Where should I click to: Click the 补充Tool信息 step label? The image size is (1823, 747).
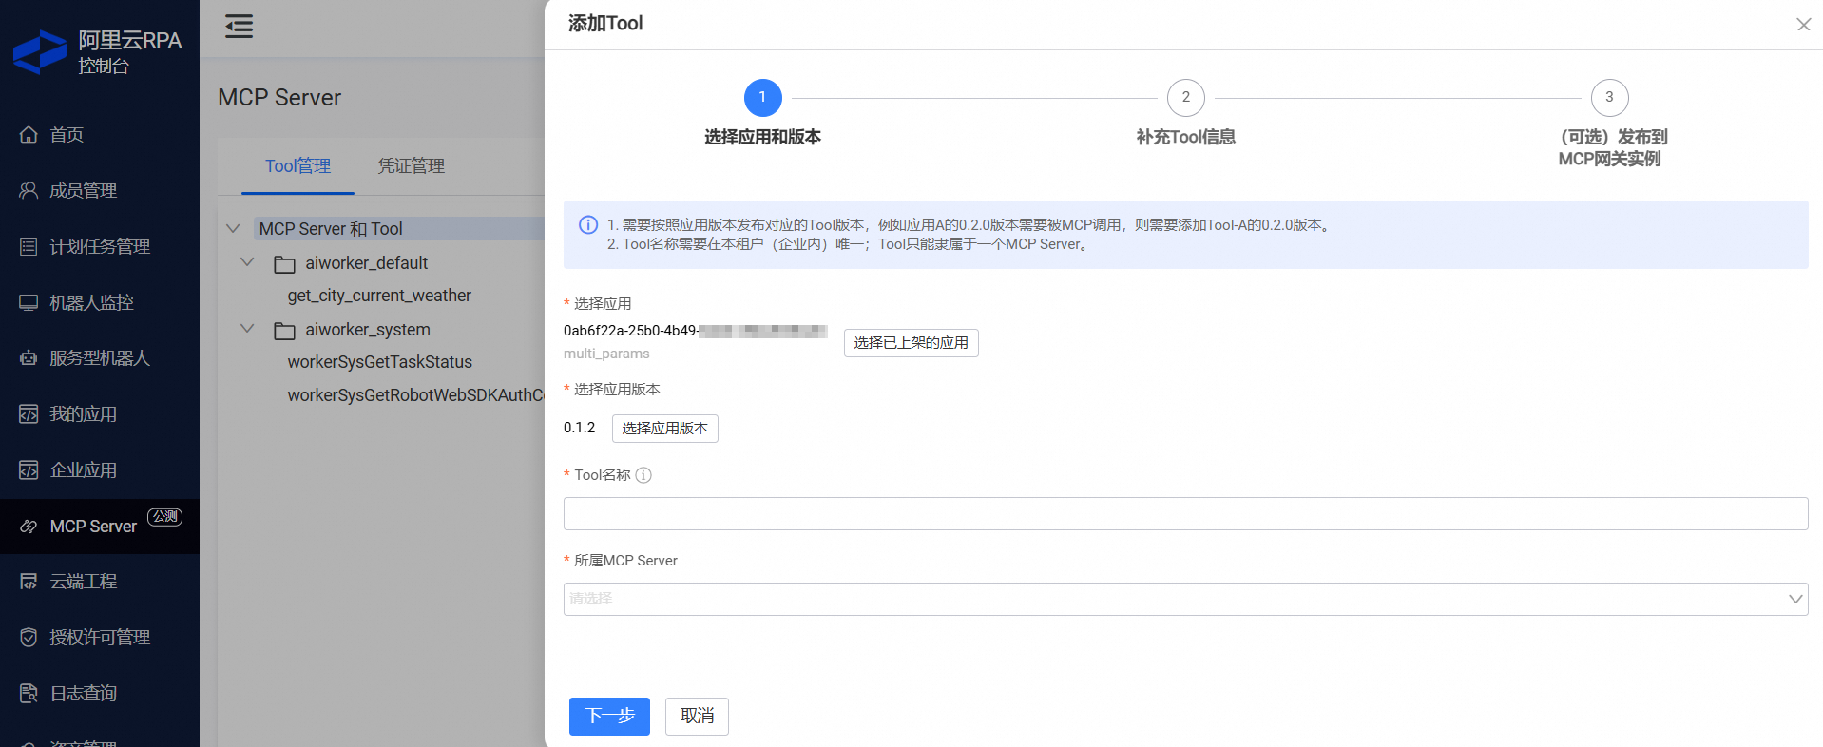(1185, 138)
